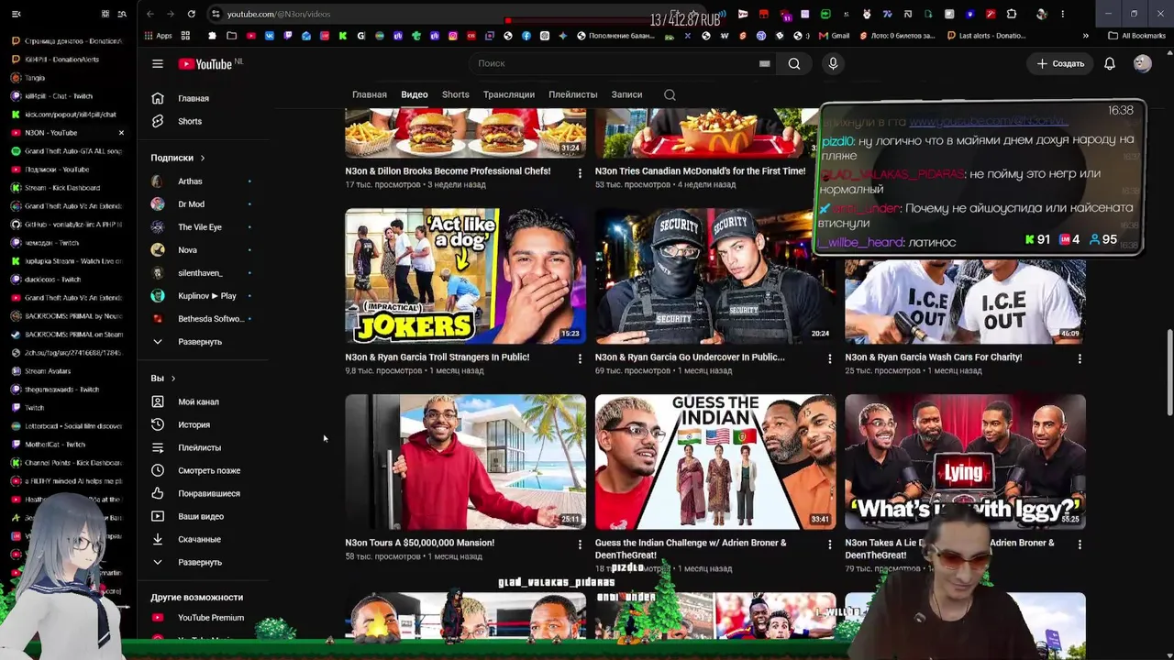Click the Создать button
The height and width of the screenshot is (660, 1174).
(1061, 63)
